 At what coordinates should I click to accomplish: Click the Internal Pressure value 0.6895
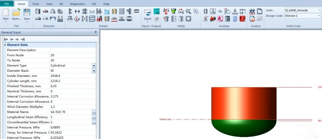[55, 127]
